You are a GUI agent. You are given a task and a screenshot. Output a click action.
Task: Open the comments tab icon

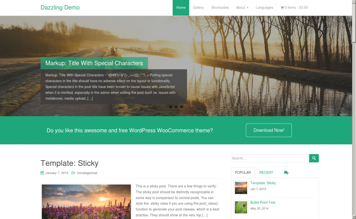click(x=286, y=173)
